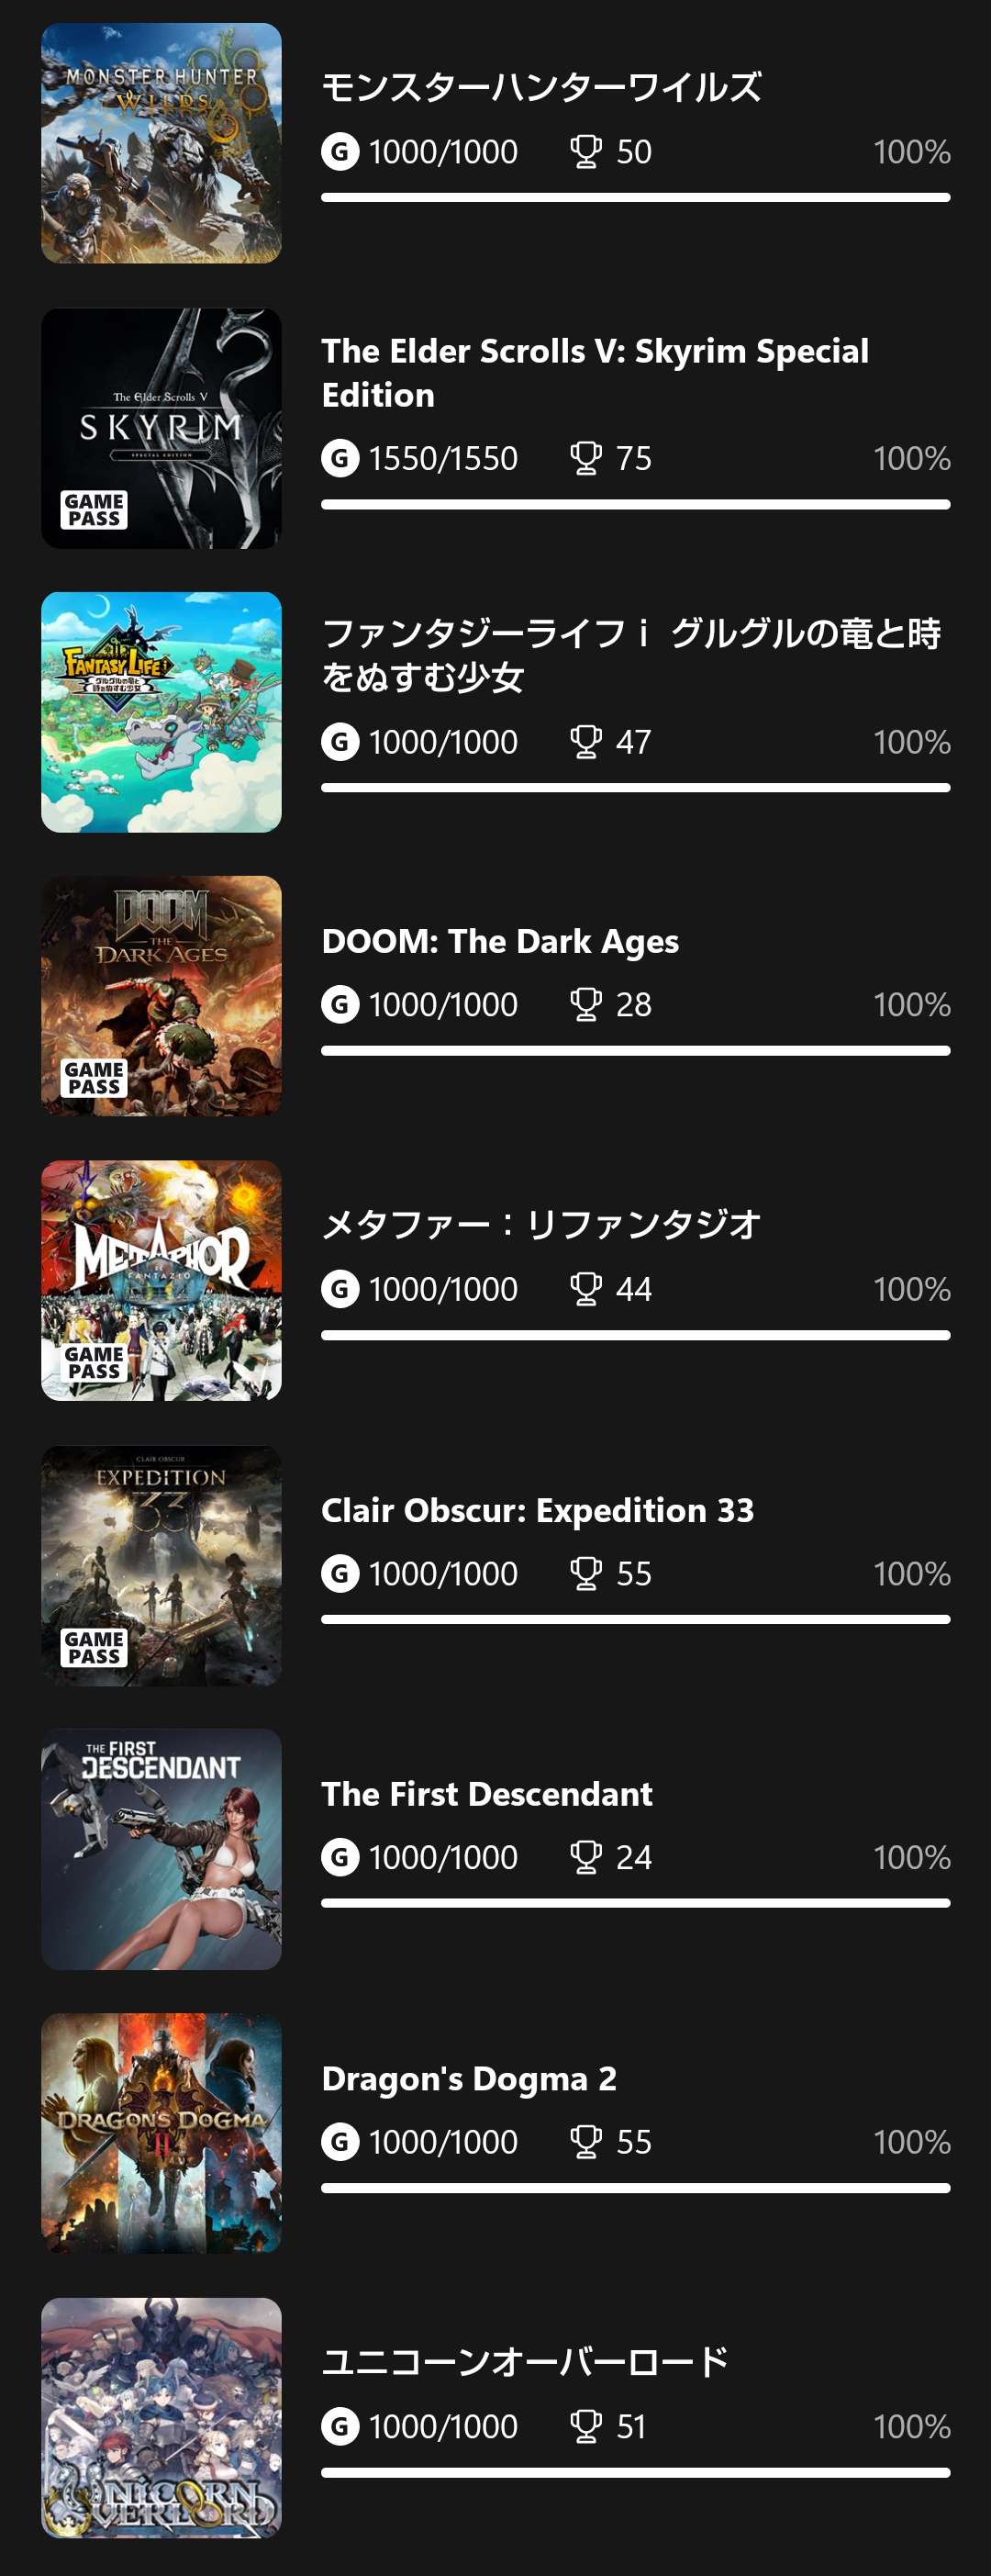Click the Gamerscore icon for Clair Obscur

click(340, 1573)
